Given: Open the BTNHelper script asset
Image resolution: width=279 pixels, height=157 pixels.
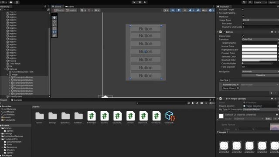Looking at the screenshot, I should coord(92,117).
